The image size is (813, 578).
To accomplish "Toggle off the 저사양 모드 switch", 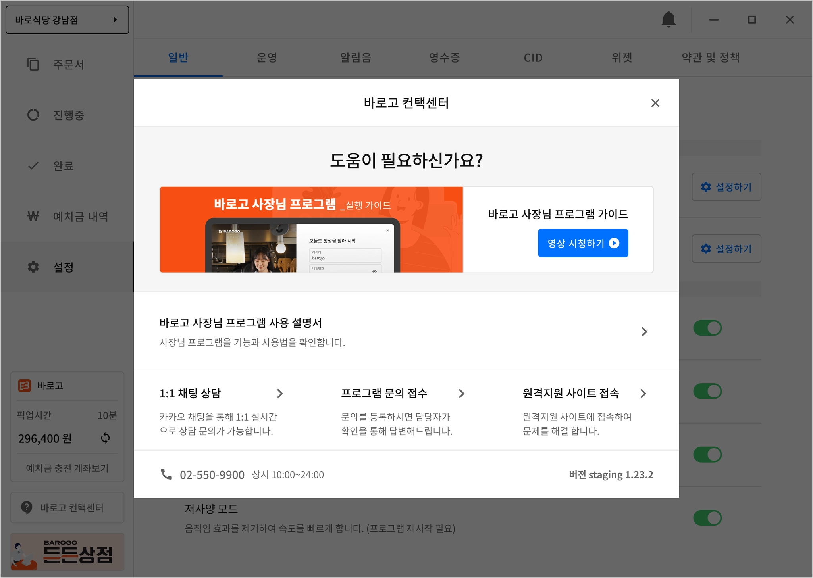I will click(x=707, y=518).
